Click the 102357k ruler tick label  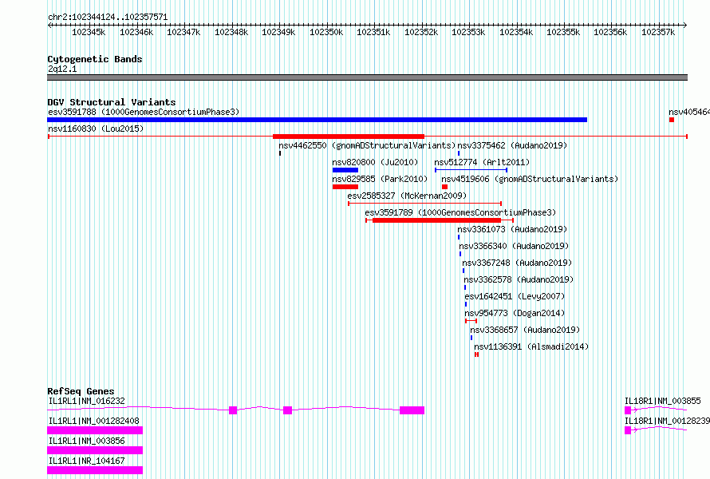coord(658,32)
